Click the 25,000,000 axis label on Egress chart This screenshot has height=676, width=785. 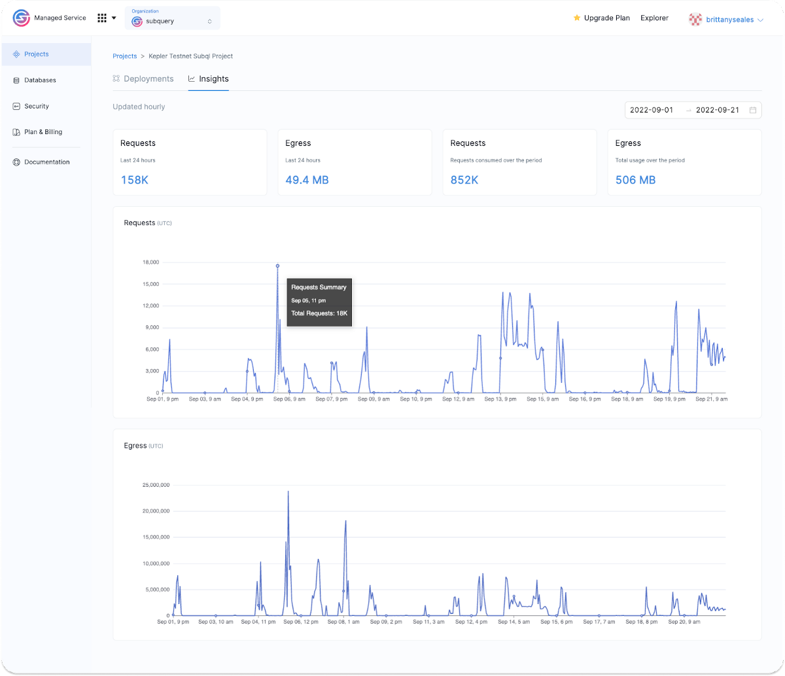(x=156, y=485)
